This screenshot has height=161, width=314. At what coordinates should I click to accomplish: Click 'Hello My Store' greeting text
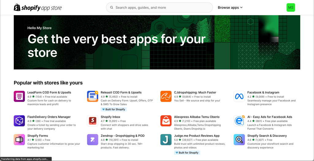[x=40, y=28]
